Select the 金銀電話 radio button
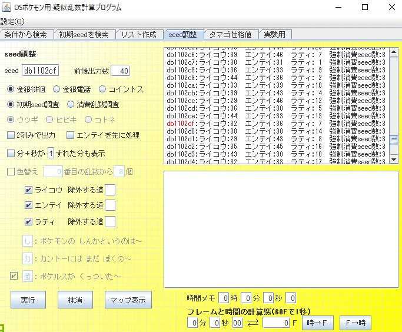Image resolution: width=402 pixels, height=332 pixels. (x=57, y=89)
